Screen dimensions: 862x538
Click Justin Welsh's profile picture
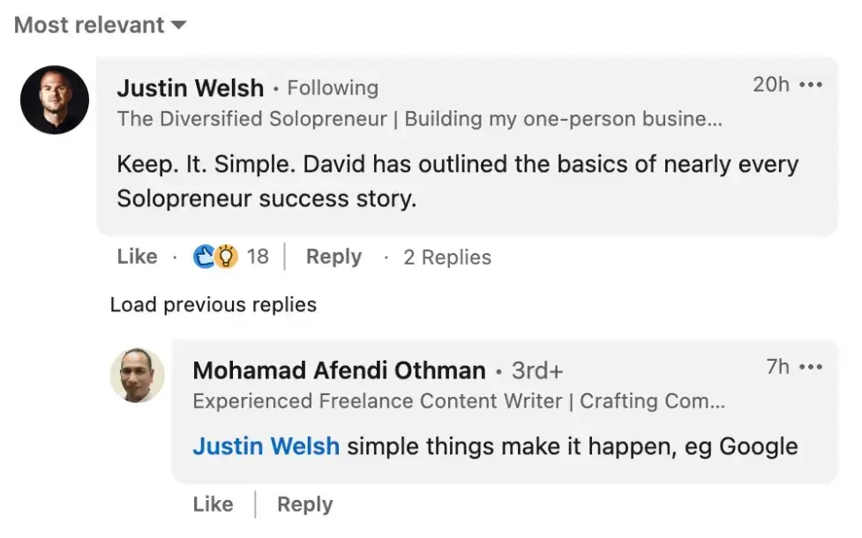(x=54, y=101)
